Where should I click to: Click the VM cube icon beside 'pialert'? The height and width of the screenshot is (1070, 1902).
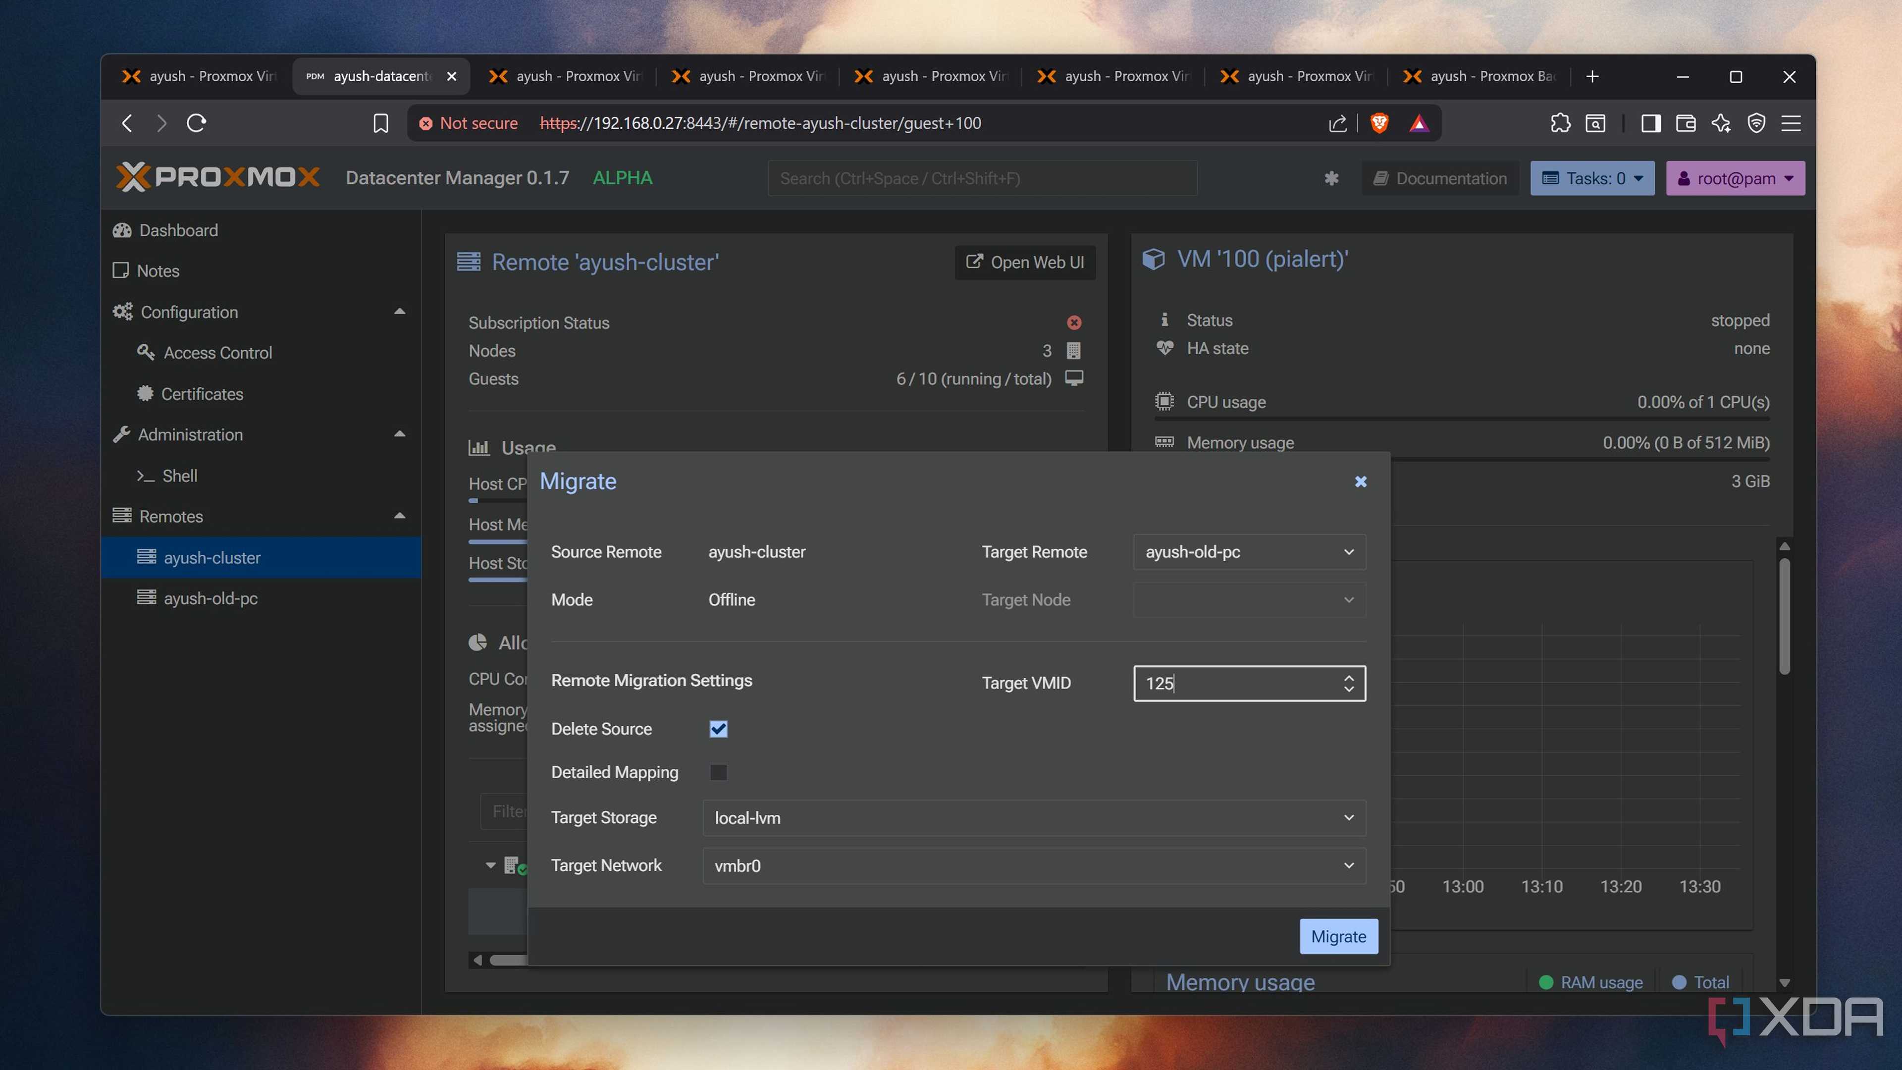tap(1153, 259)
